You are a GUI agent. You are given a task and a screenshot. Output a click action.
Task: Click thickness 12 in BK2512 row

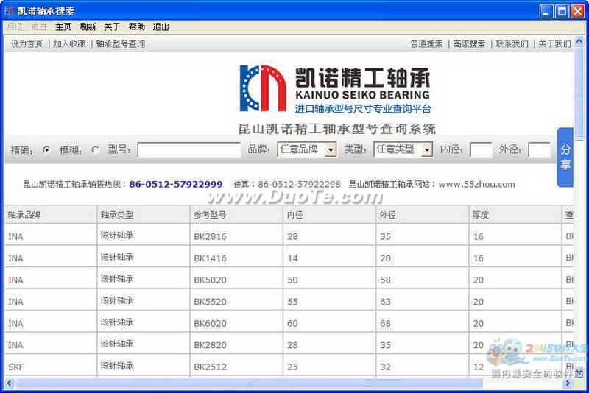coord(515,367)
